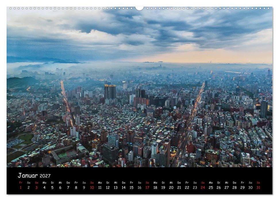The image size is (279, 201).
Task: Select date 7
Action: [68, 188]
